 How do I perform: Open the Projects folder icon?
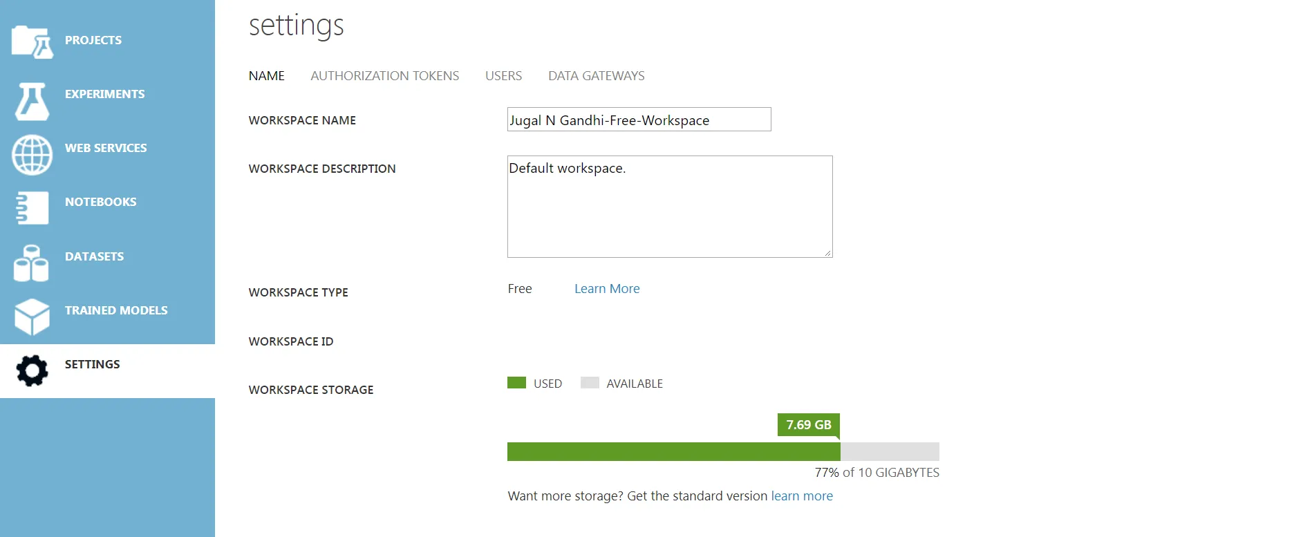[32, 41]
